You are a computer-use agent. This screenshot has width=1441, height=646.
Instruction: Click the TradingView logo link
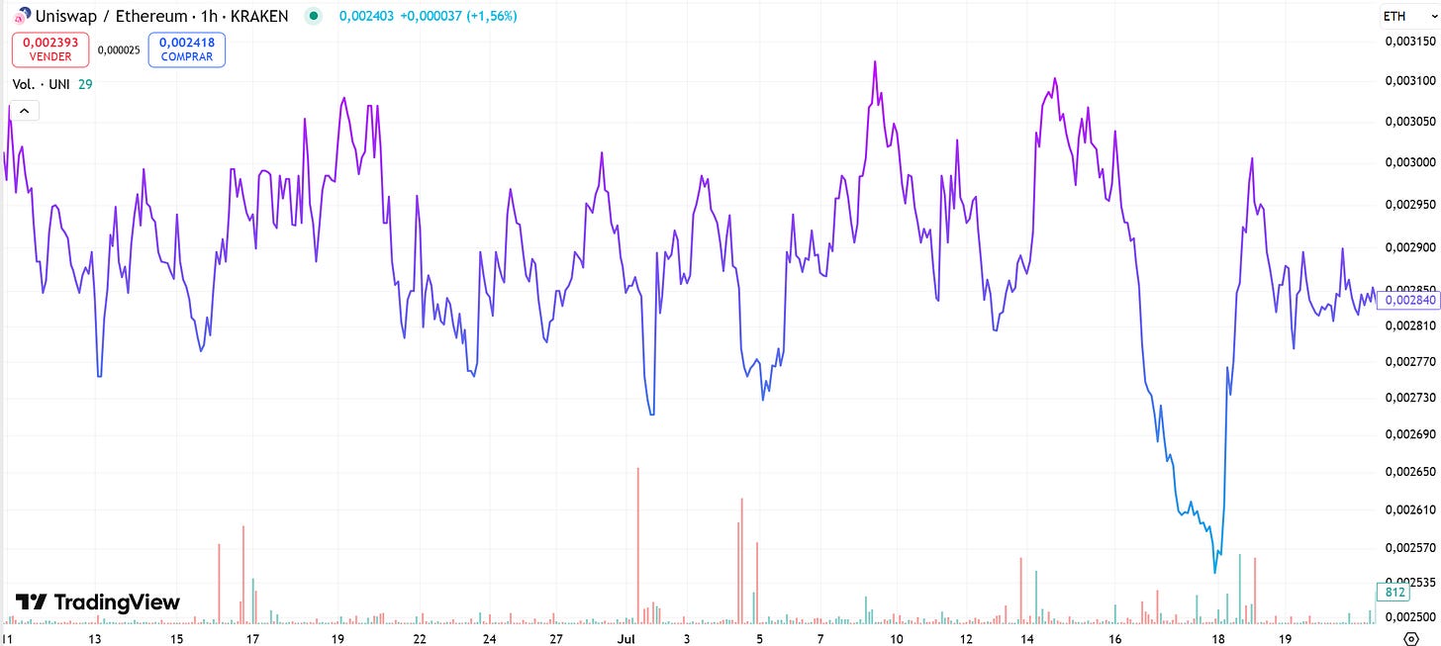(98, 602)
